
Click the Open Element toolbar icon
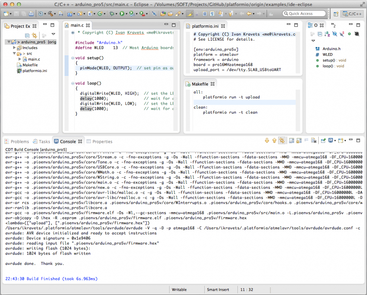(163, 14)
